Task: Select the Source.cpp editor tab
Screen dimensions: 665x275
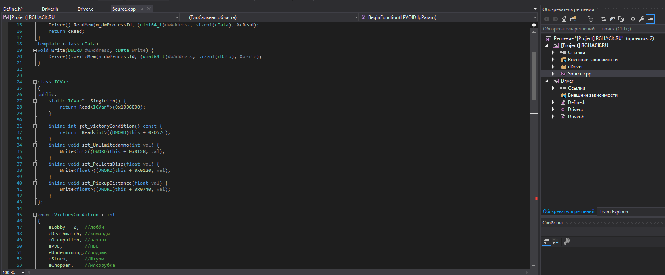Action: click(x=124, y=9)
